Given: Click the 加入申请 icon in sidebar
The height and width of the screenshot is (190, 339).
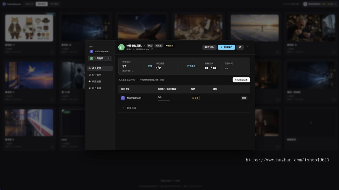Looking at the screenshot, I should point(90,88).
